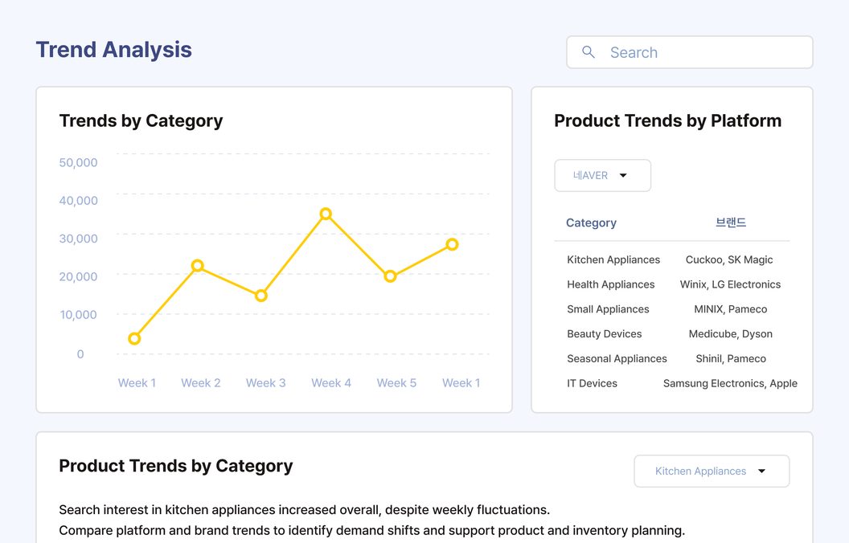The width and height of the screenshot is (849, 543).
Task: Focus the Search input field
Action: pyautogui.click(x=689, y=52)
